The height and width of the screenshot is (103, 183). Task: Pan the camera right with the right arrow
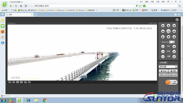click(x=174, y=31)
